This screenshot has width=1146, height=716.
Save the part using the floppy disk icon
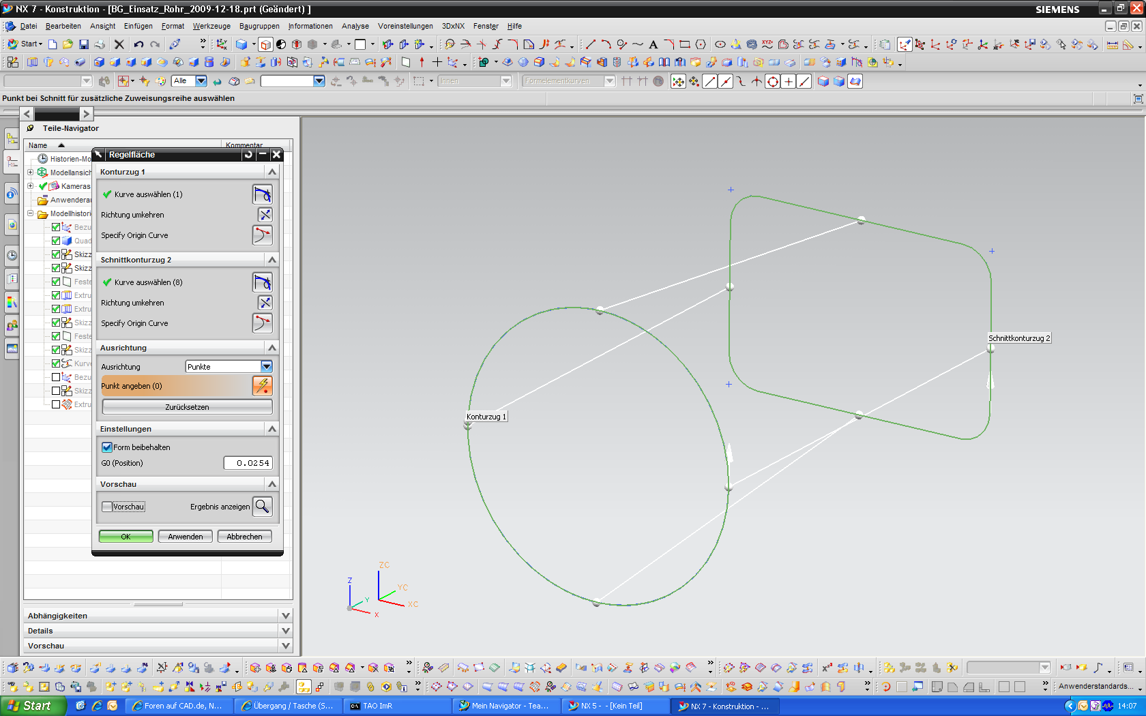coord(84,44)
